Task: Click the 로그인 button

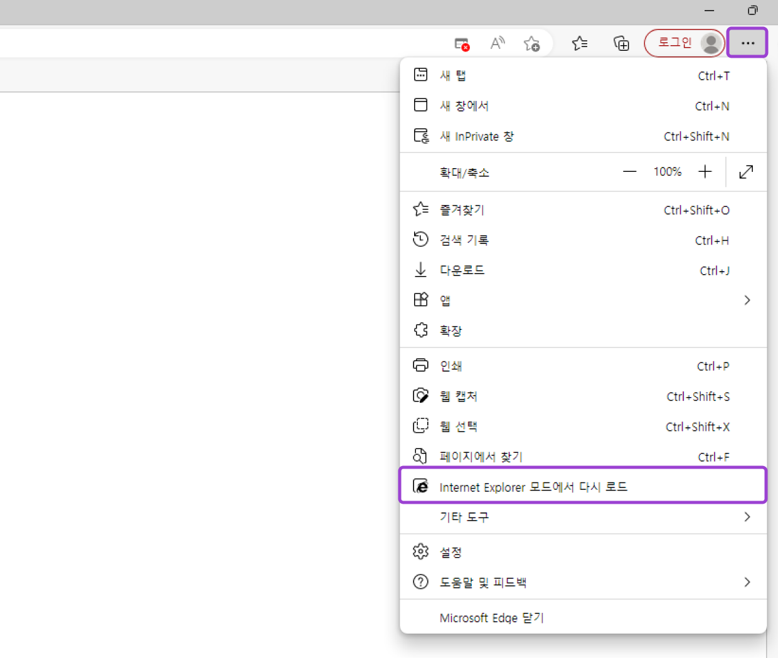Action: pyautogui.click(x=674, y=43)
